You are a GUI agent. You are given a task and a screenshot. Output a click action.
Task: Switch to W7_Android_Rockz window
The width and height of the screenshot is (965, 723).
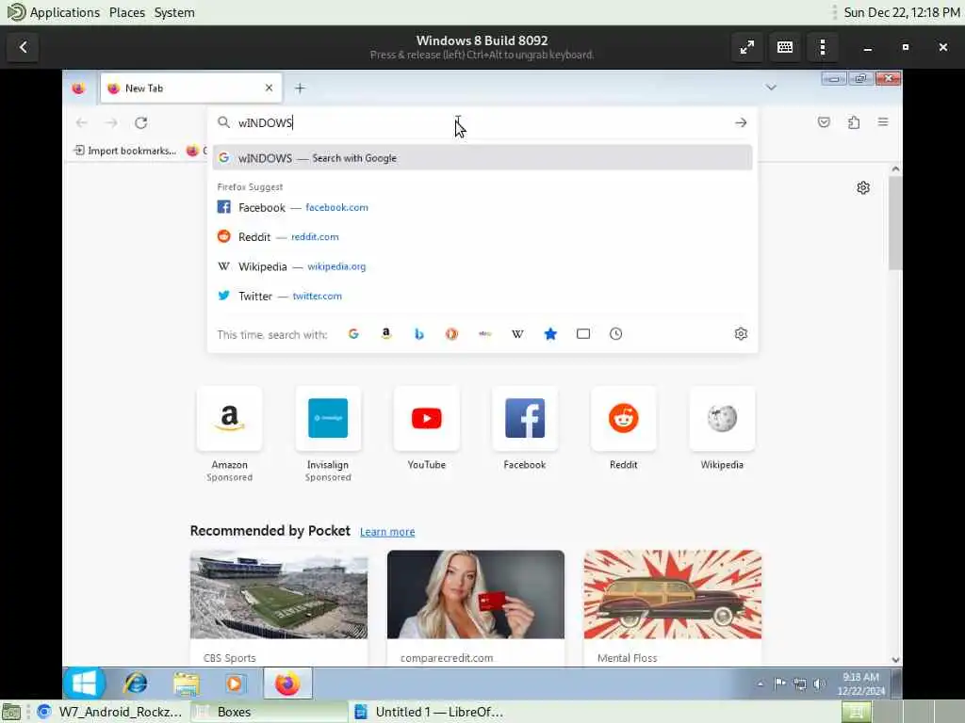click(x=111, y=712)
